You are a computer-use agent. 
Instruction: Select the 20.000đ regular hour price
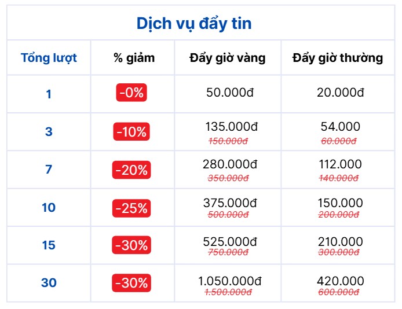point(341,93)
